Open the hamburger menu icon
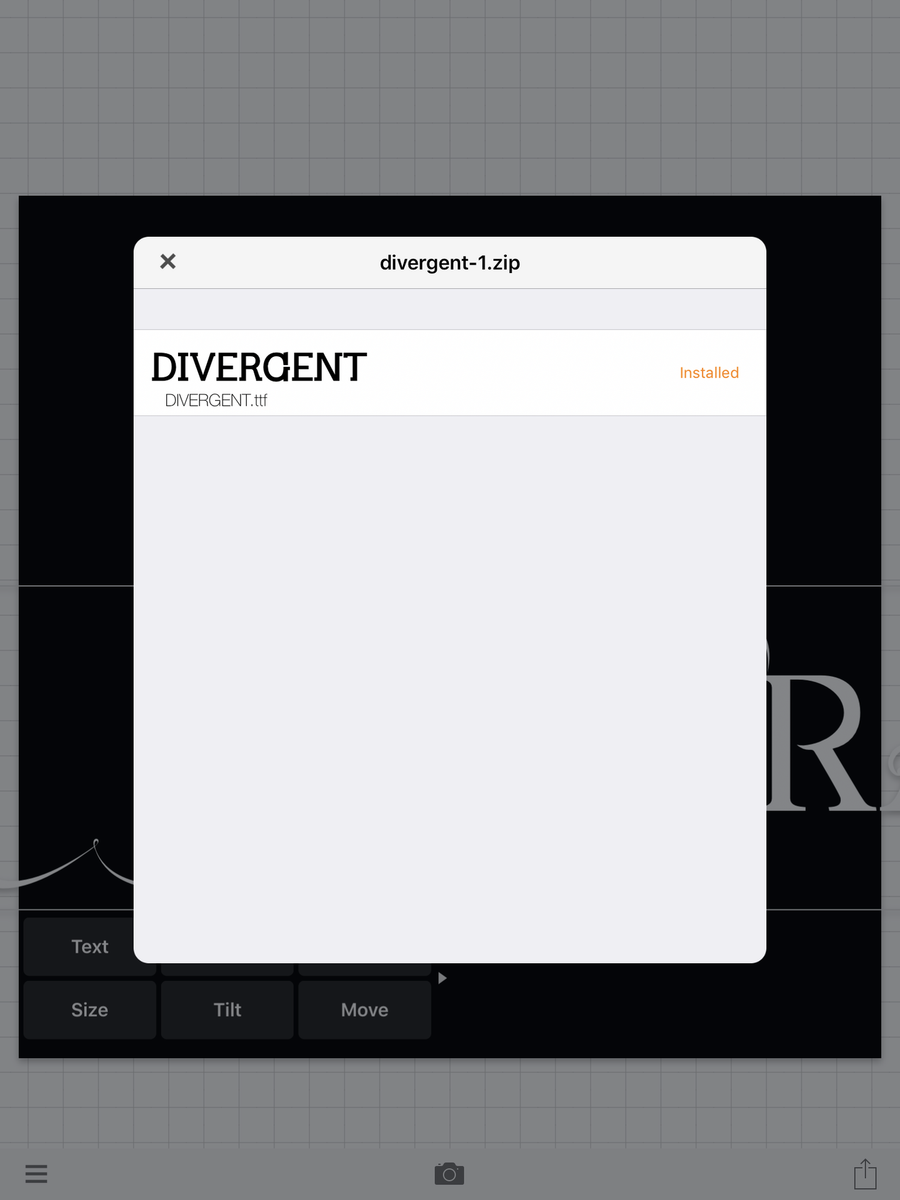The image size is (900, 1200). [36, 1174]
